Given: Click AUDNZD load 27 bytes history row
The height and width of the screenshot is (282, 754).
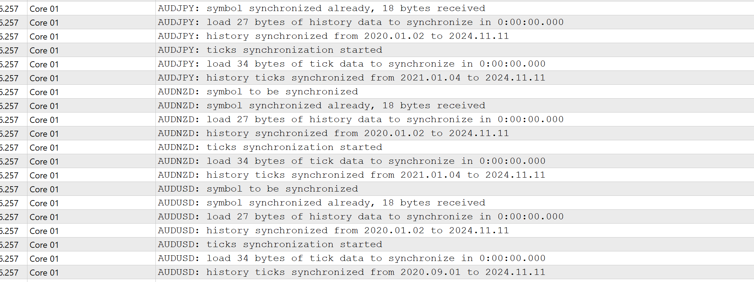Looking at the screenshot, I should pyautogui.click(x=377, y=119).
